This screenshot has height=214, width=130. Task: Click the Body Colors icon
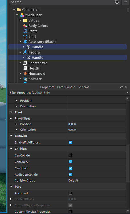click(x=25, y=26)
